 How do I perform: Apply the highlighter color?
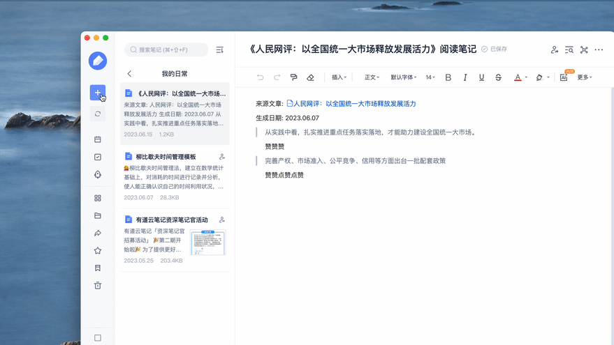539,77
